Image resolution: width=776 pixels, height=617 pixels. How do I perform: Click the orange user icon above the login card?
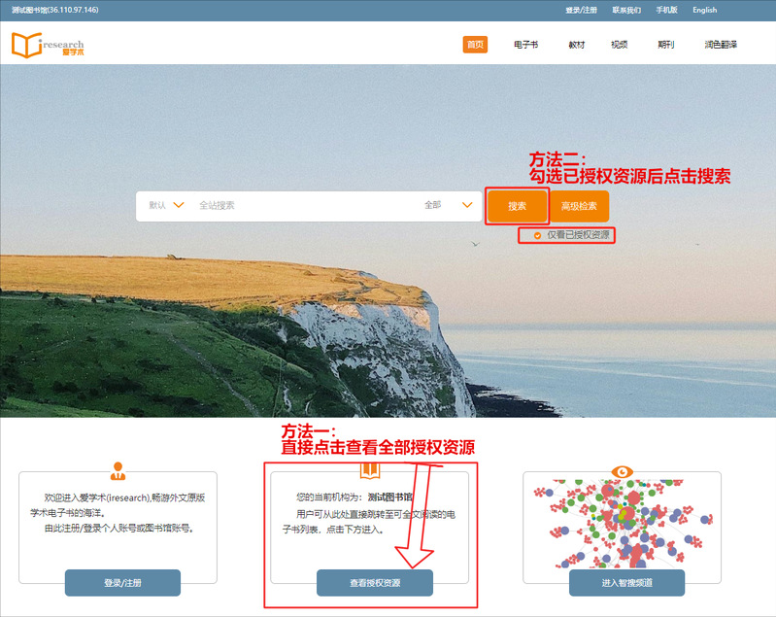click(x=118, y=471)
